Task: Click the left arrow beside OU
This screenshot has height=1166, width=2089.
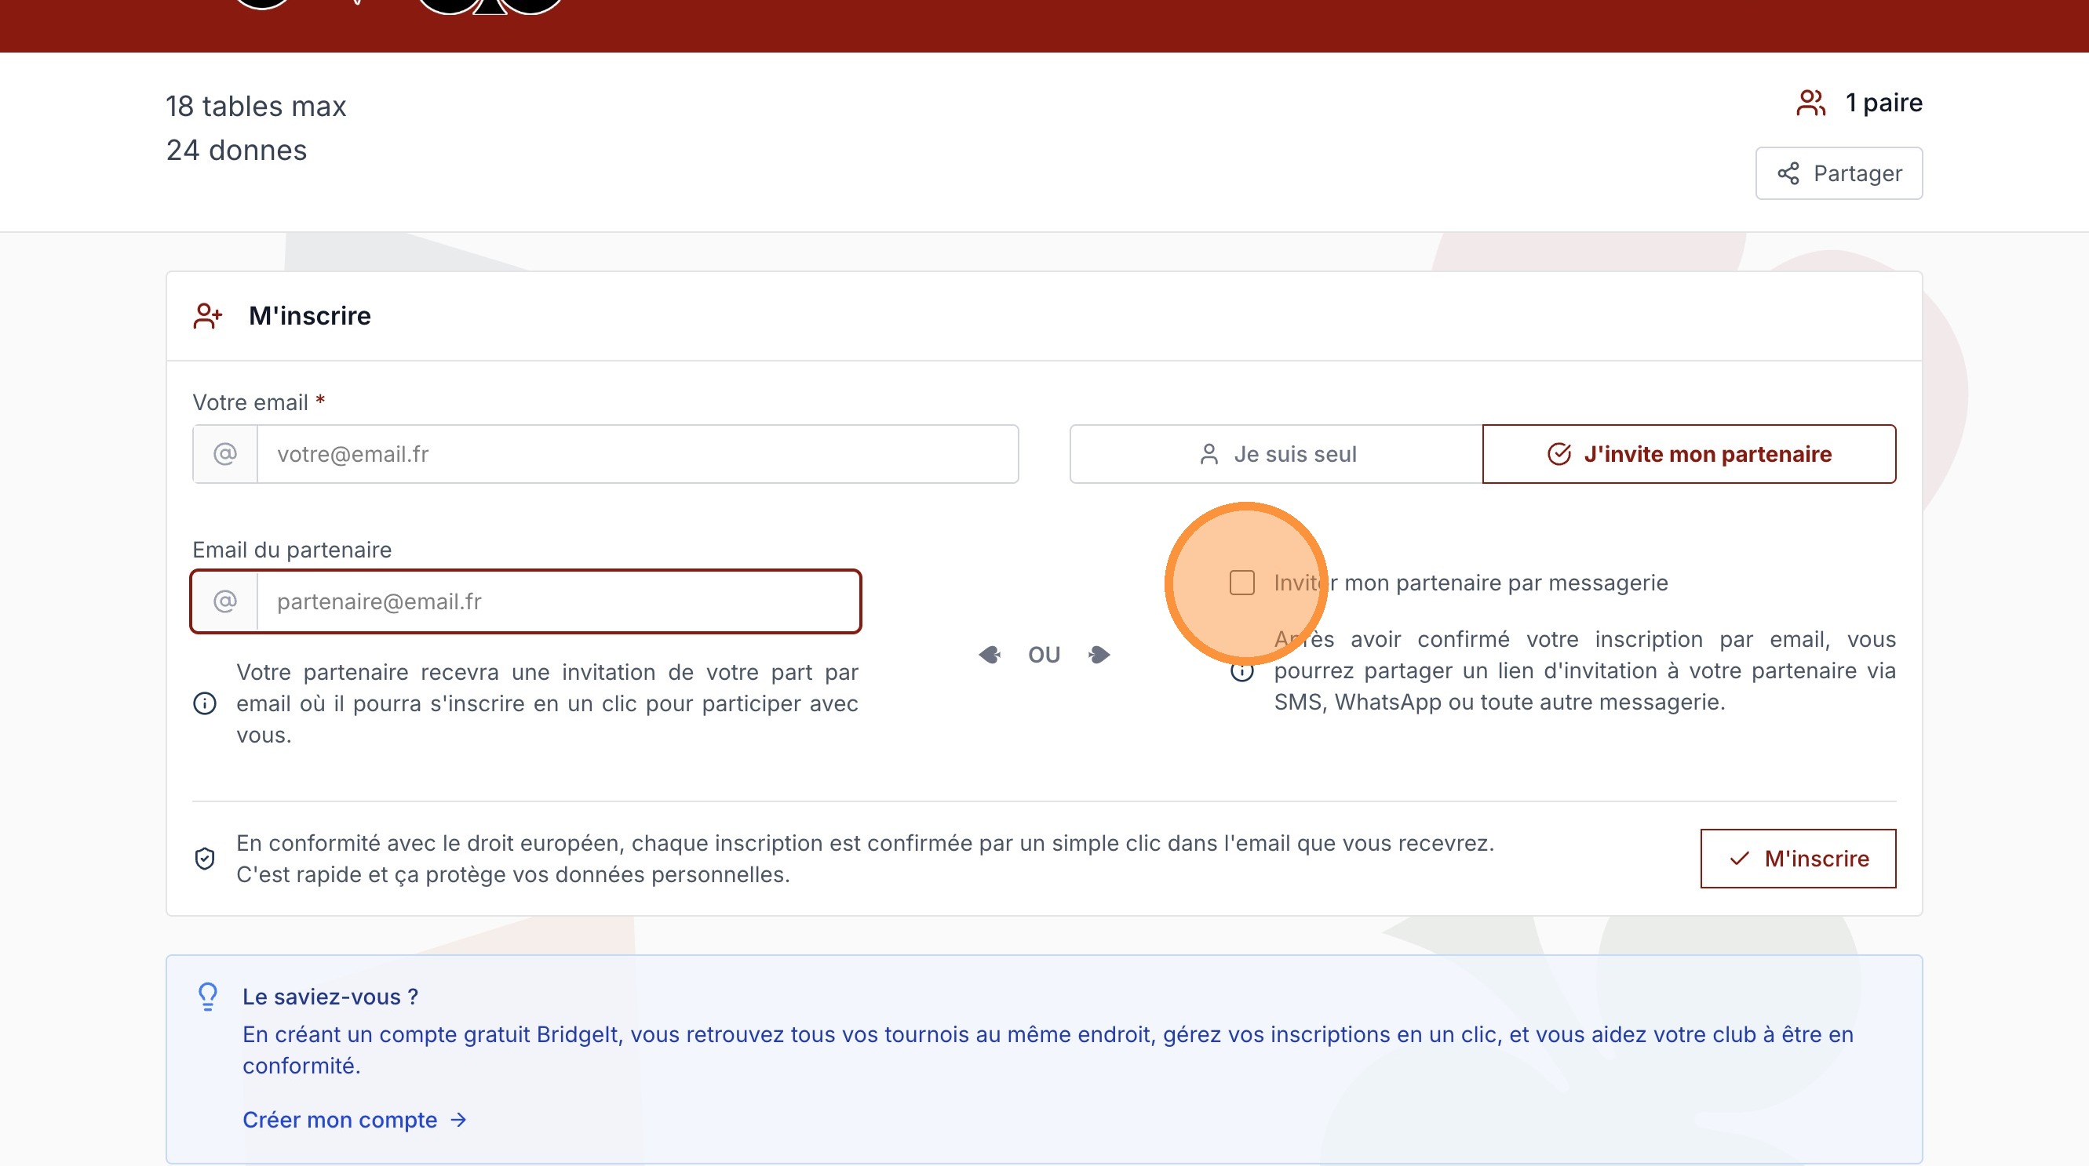Action: 990,654
